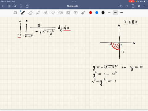The image size is (148, 111).
Task: Redo the last action
Action: coord(127,6)
